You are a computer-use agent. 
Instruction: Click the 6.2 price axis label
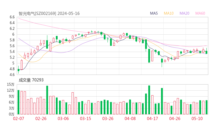click(12, 29)
